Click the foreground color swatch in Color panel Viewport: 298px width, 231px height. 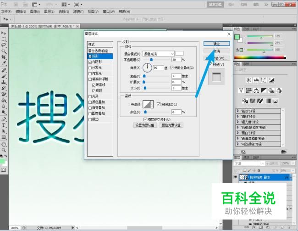coord(237,37)
